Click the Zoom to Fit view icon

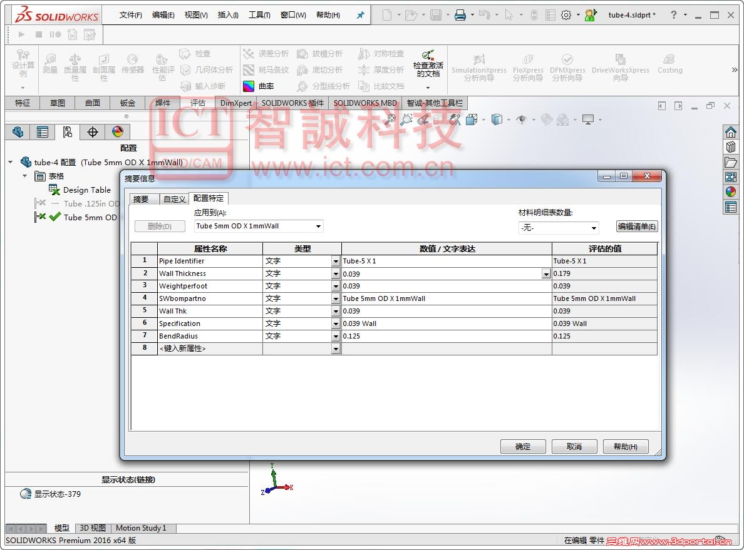click(x=390, y=120)
